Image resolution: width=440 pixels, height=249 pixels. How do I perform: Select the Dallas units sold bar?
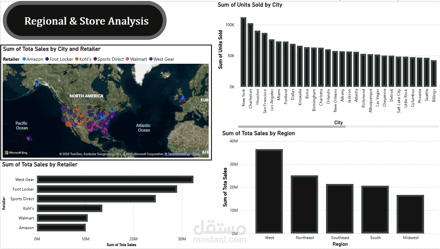(293, 65)
